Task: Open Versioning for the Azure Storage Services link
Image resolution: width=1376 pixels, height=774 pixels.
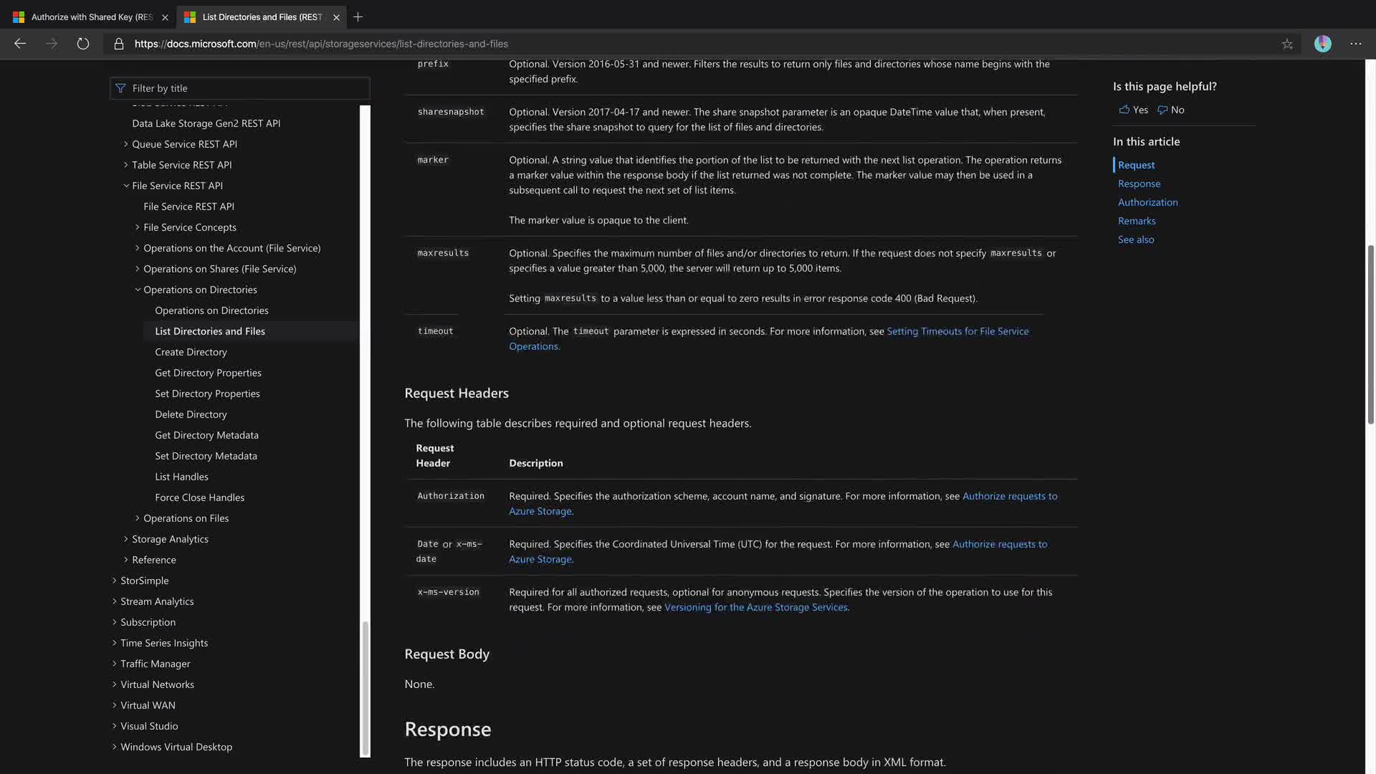Action: (x=755, y=607)
